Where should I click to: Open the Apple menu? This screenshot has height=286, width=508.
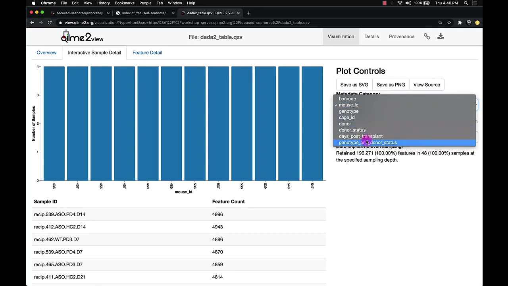click(x=34, y=3)
